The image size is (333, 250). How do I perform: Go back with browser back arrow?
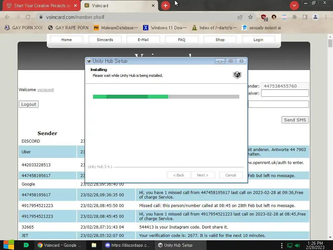[x=7, y=17]
